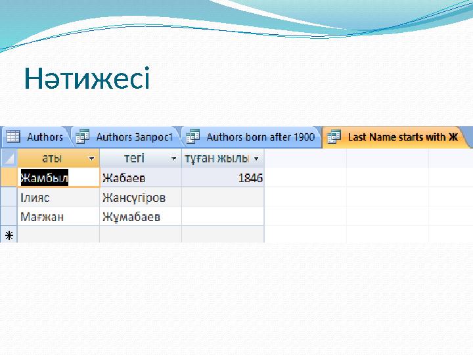Click the select-all corner box of datasheet

[x=9, y=158]
